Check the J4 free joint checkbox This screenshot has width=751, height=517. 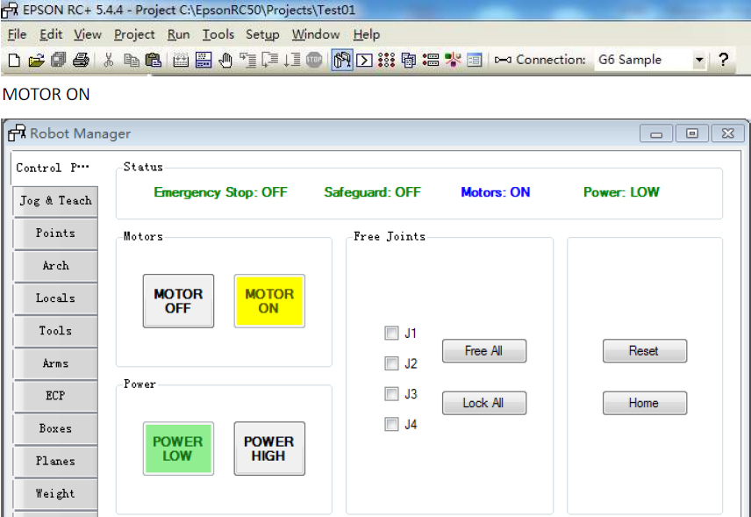391,424
